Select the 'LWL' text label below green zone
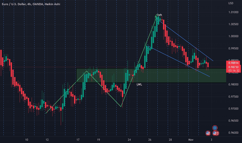242x143 pixels. pos(139,84)
